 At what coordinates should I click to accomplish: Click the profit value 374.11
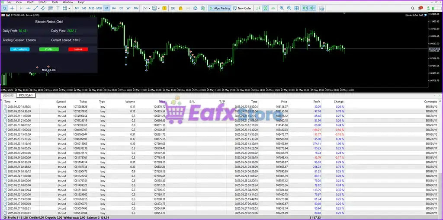click(317, 143)
